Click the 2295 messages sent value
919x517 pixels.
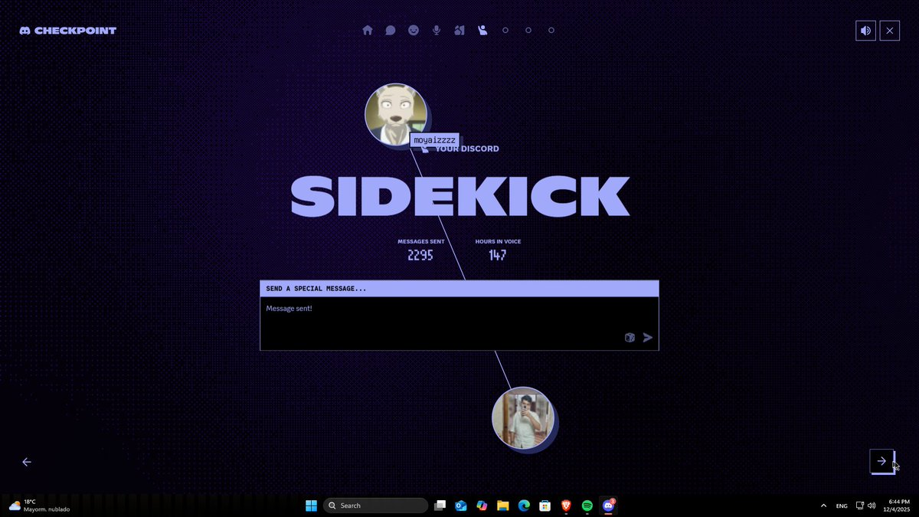coord(420,255)
